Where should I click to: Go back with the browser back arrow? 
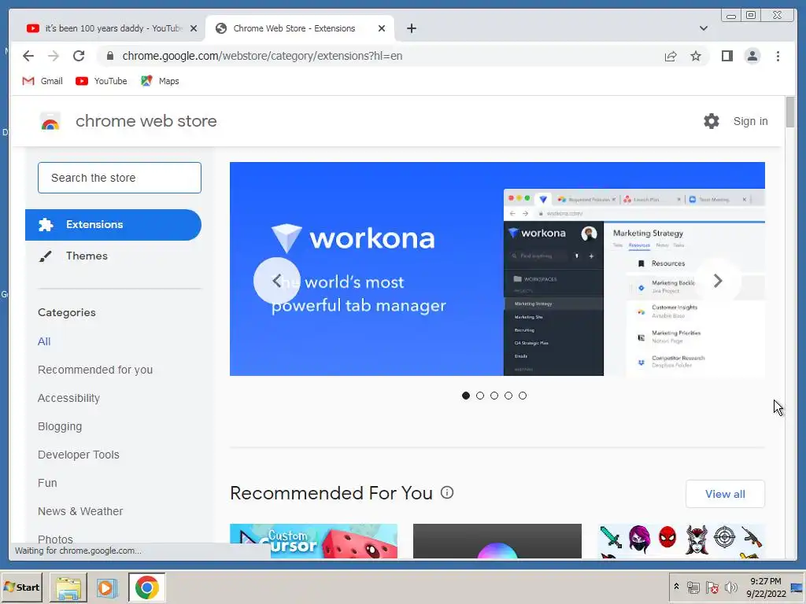[28, 56]
